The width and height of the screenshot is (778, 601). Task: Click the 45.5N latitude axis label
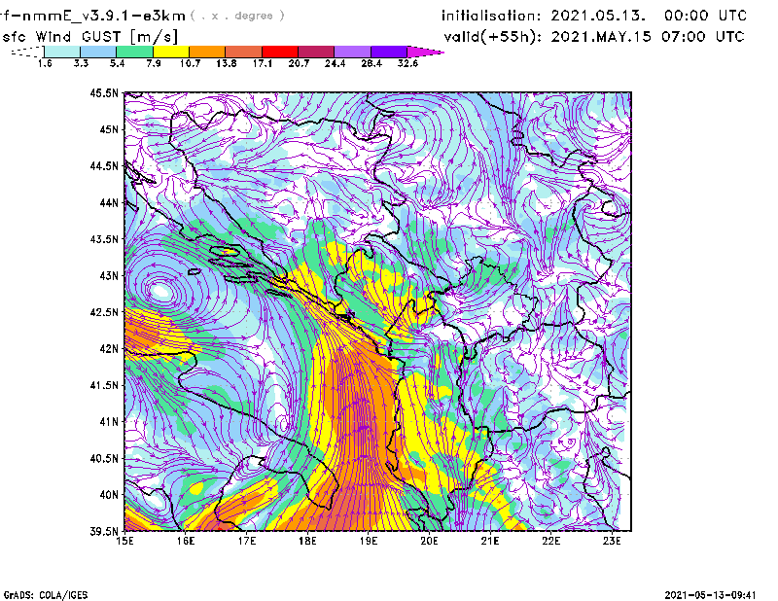104,93
